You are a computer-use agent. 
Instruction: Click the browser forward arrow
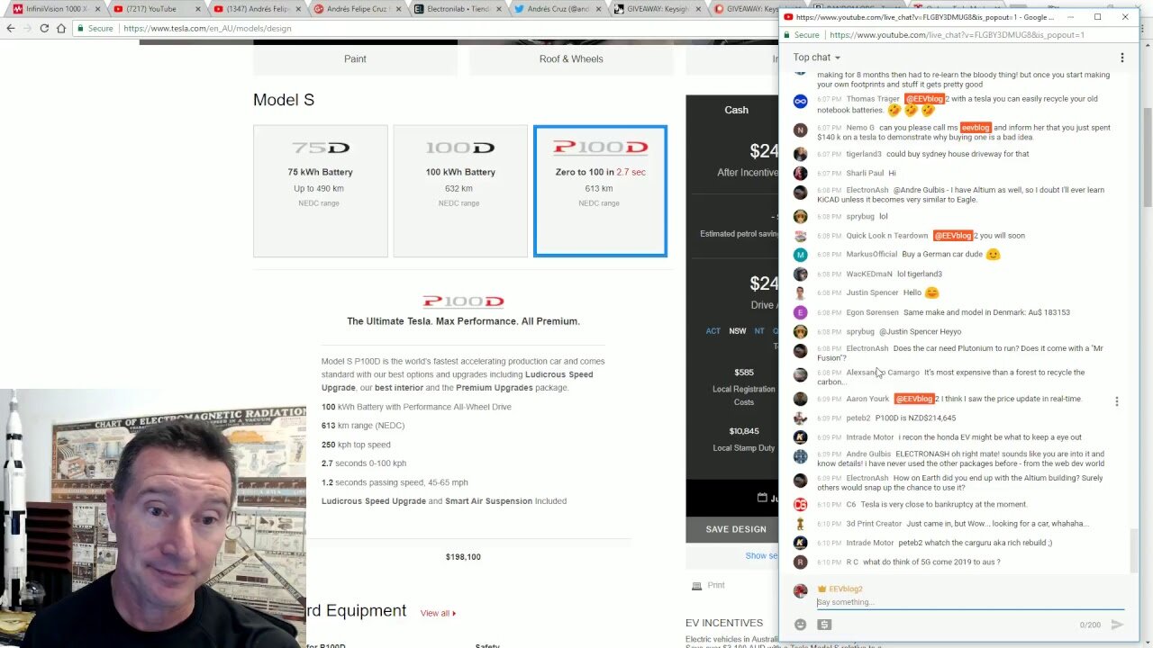coord(27,28)
